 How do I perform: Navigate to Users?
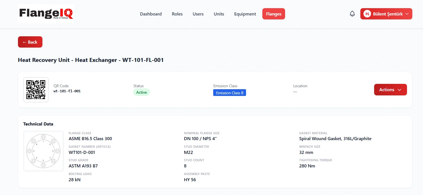coord(198,14)
